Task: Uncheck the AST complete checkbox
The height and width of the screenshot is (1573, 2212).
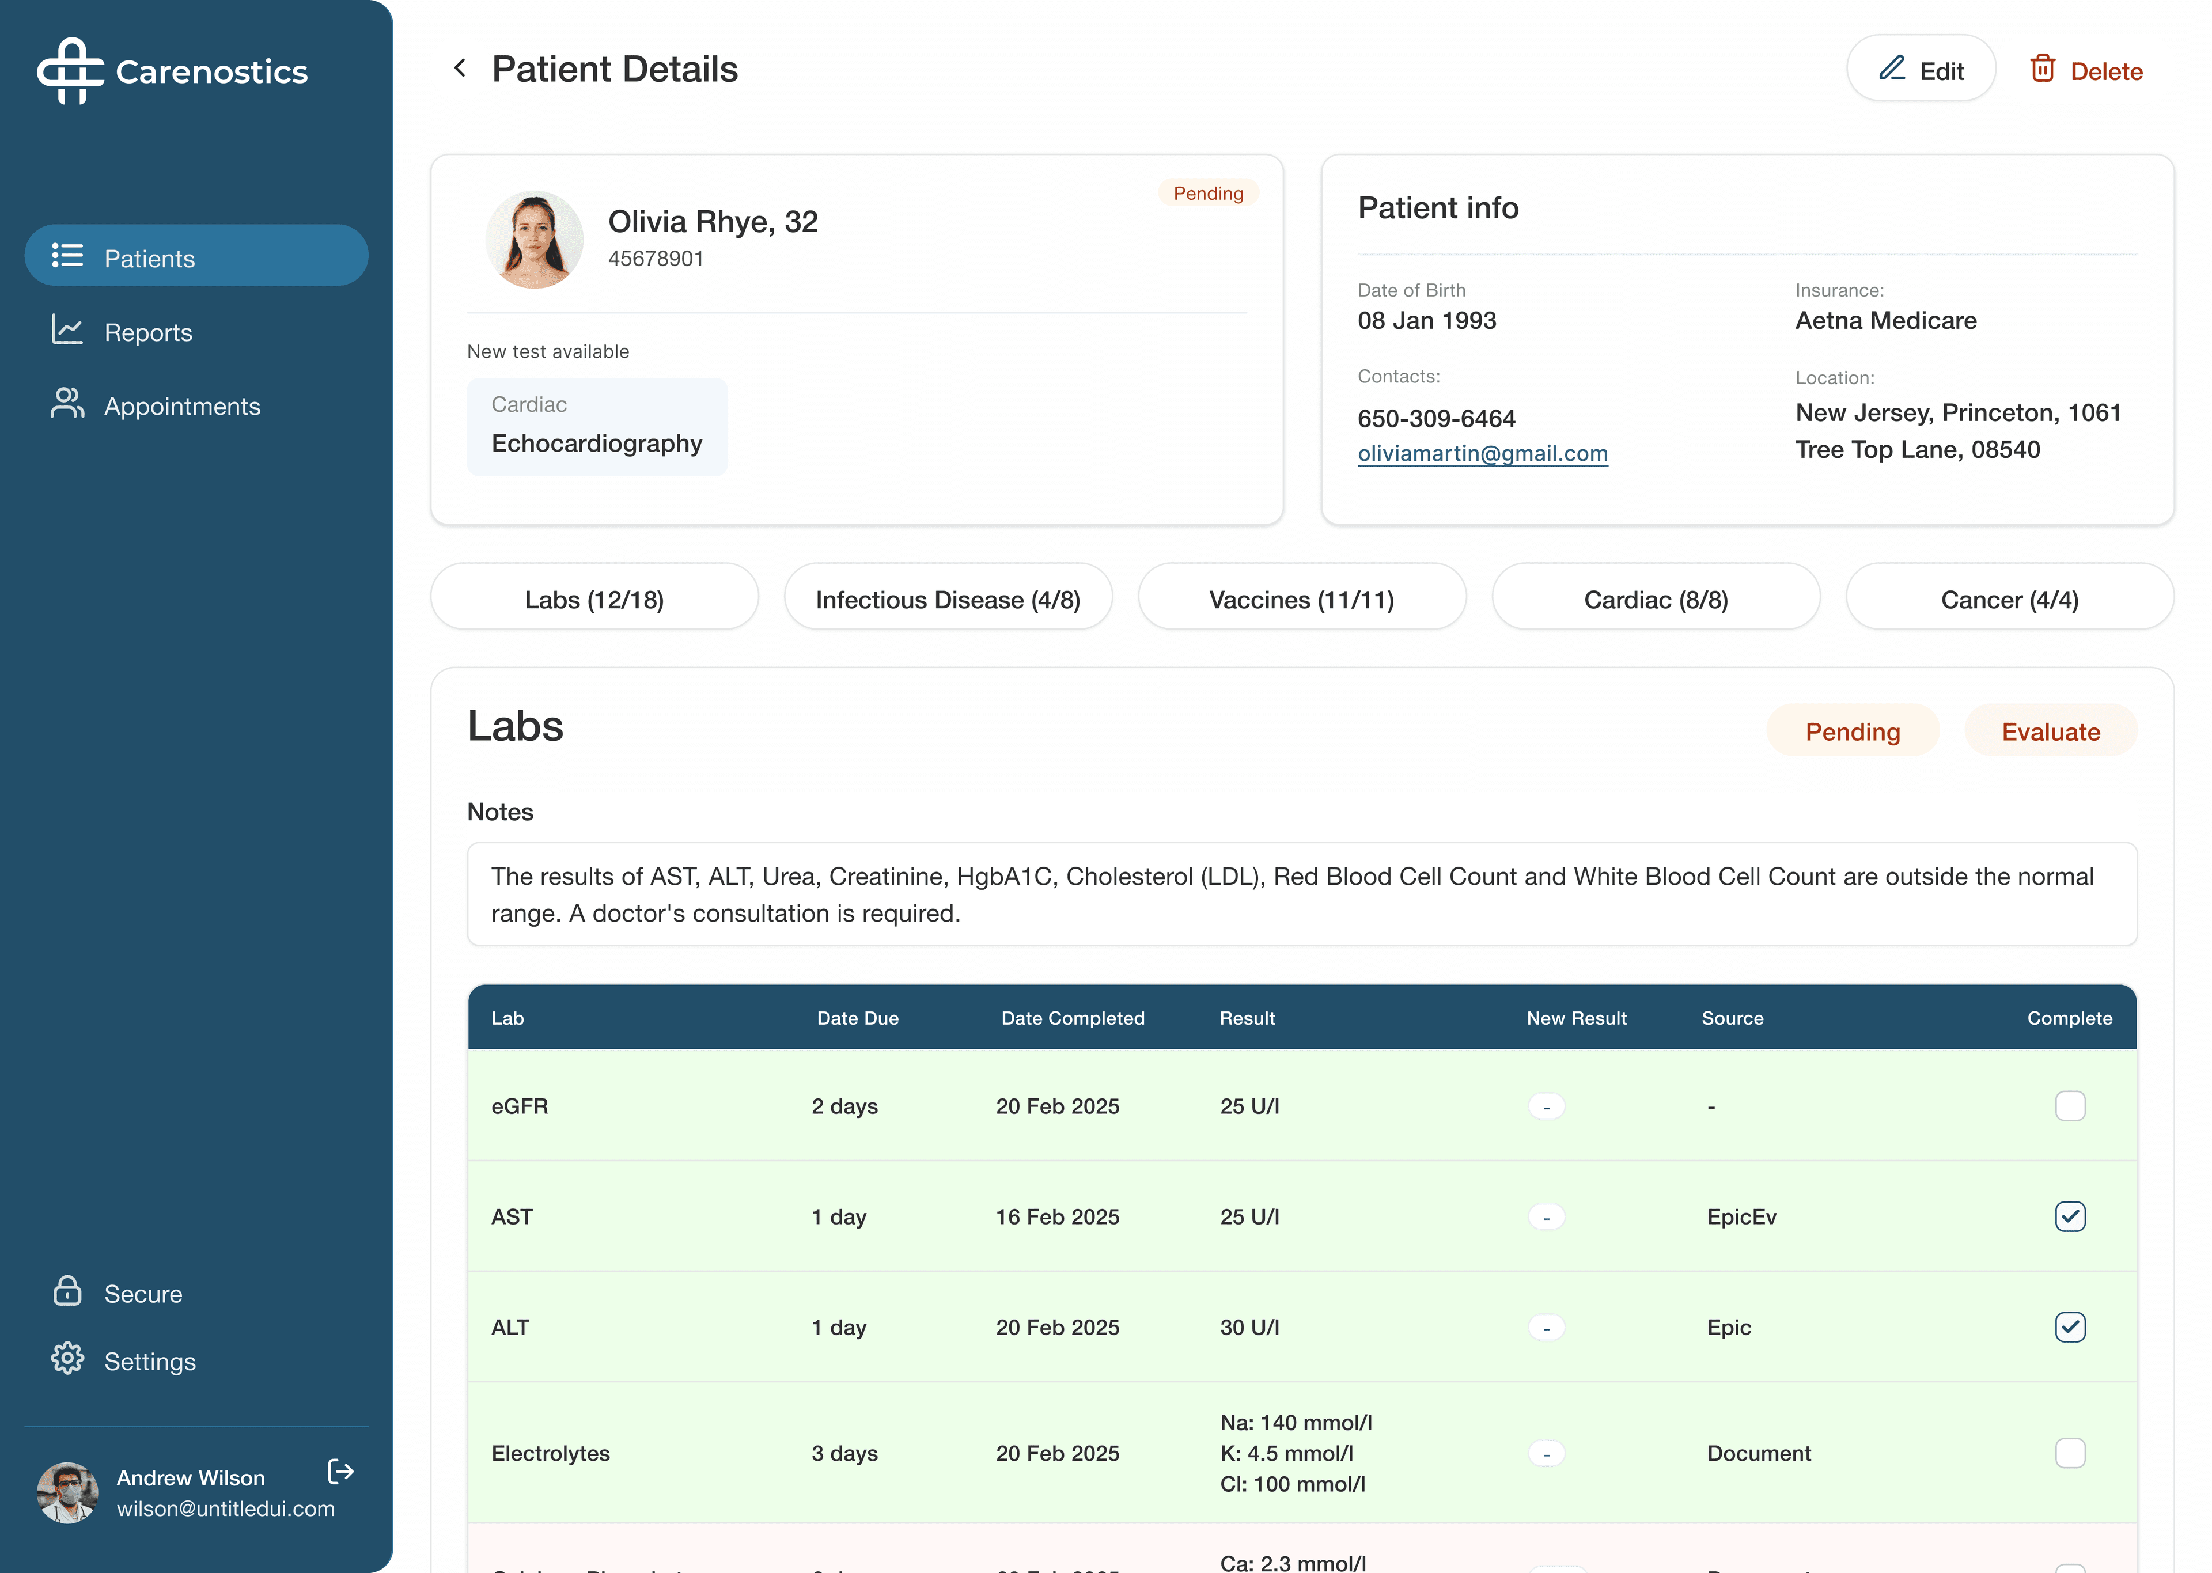Action: (2070, 1216)
